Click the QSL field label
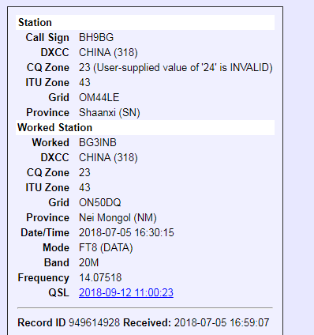The width and height of the screenshot is (314, 335). pos(58,292)
